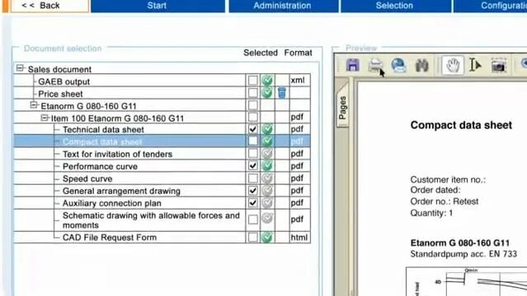
Task: Collapse the Sales document tree node
Action: (20, 68)
